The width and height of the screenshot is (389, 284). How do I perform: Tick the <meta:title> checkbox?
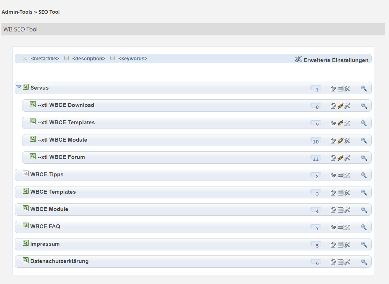(25, 58)
